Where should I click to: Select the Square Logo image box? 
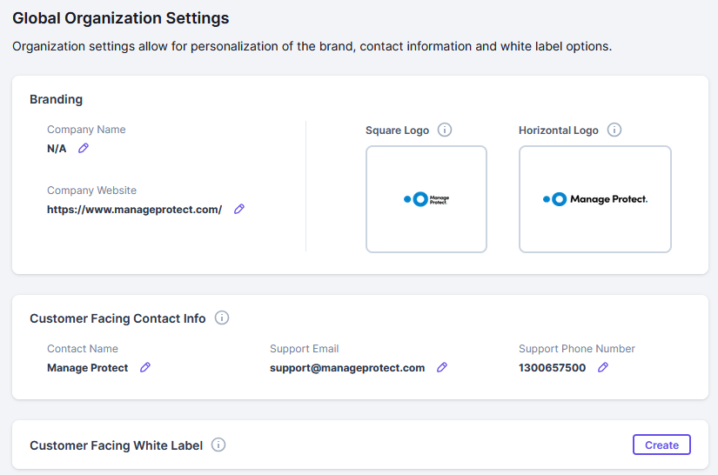426,199
